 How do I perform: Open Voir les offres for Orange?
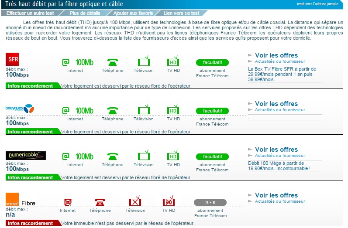(x=276, y=195)
